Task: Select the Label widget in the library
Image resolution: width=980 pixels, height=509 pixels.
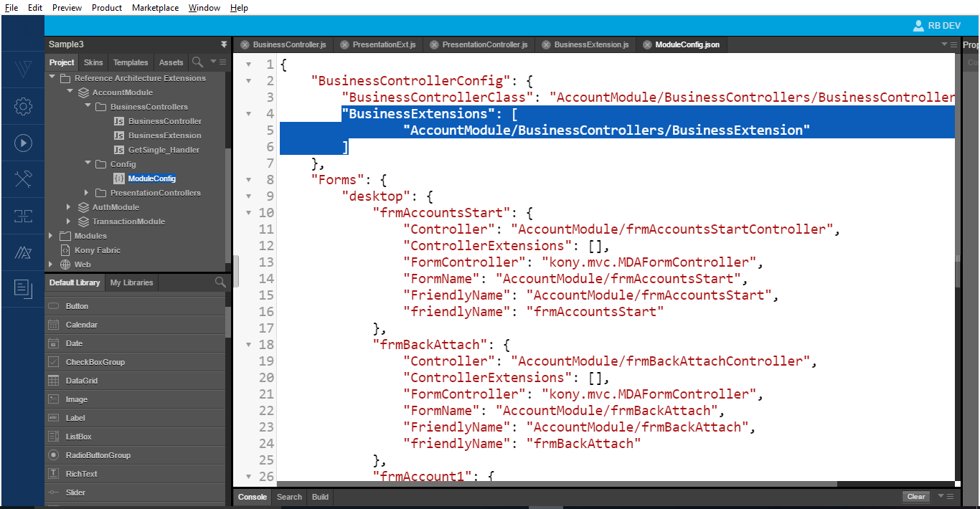Action: click(x=135, y=418)
